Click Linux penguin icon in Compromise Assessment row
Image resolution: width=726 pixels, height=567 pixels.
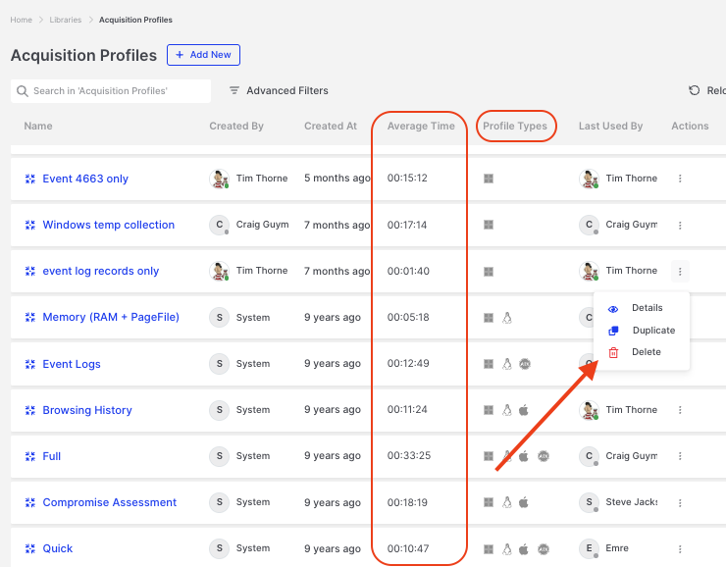[507, 502]
